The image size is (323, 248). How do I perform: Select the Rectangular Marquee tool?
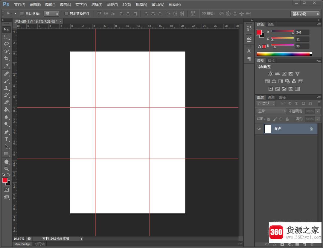6,37
